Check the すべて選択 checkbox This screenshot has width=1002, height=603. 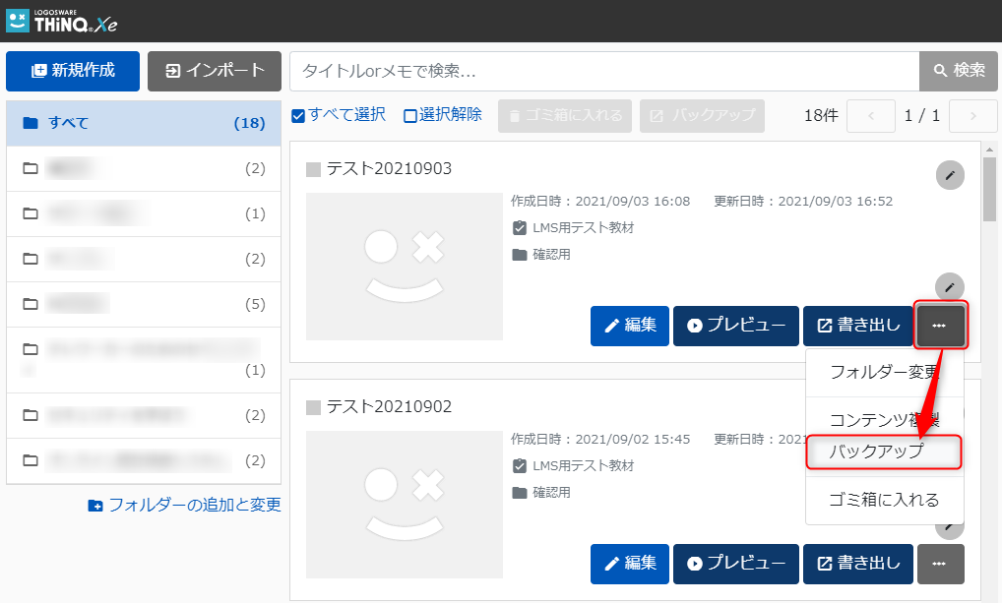(299, 116)
